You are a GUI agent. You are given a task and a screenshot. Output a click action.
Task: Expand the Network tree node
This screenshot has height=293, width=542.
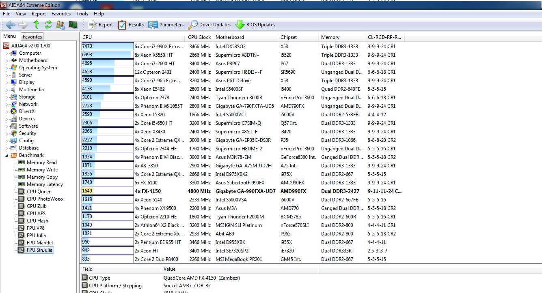tap(6, 104)
